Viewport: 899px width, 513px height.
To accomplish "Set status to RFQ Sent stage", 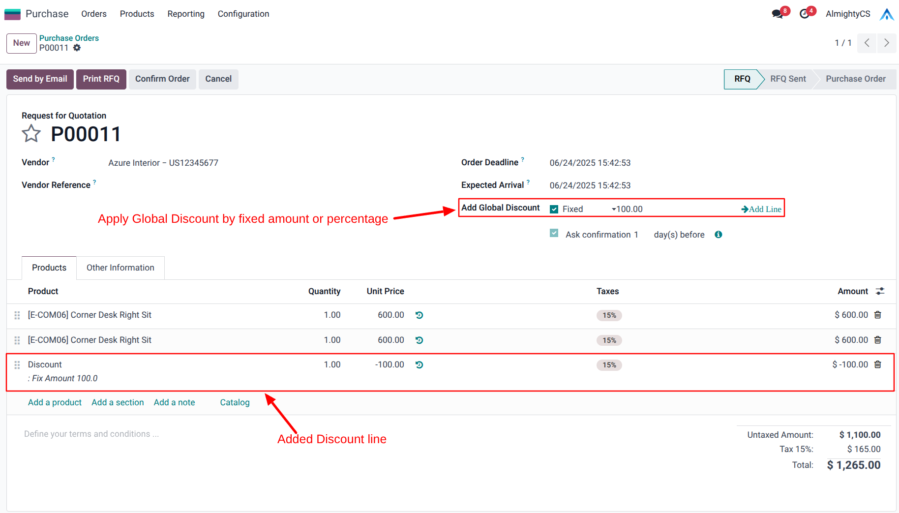I will (x=787, y=79).
